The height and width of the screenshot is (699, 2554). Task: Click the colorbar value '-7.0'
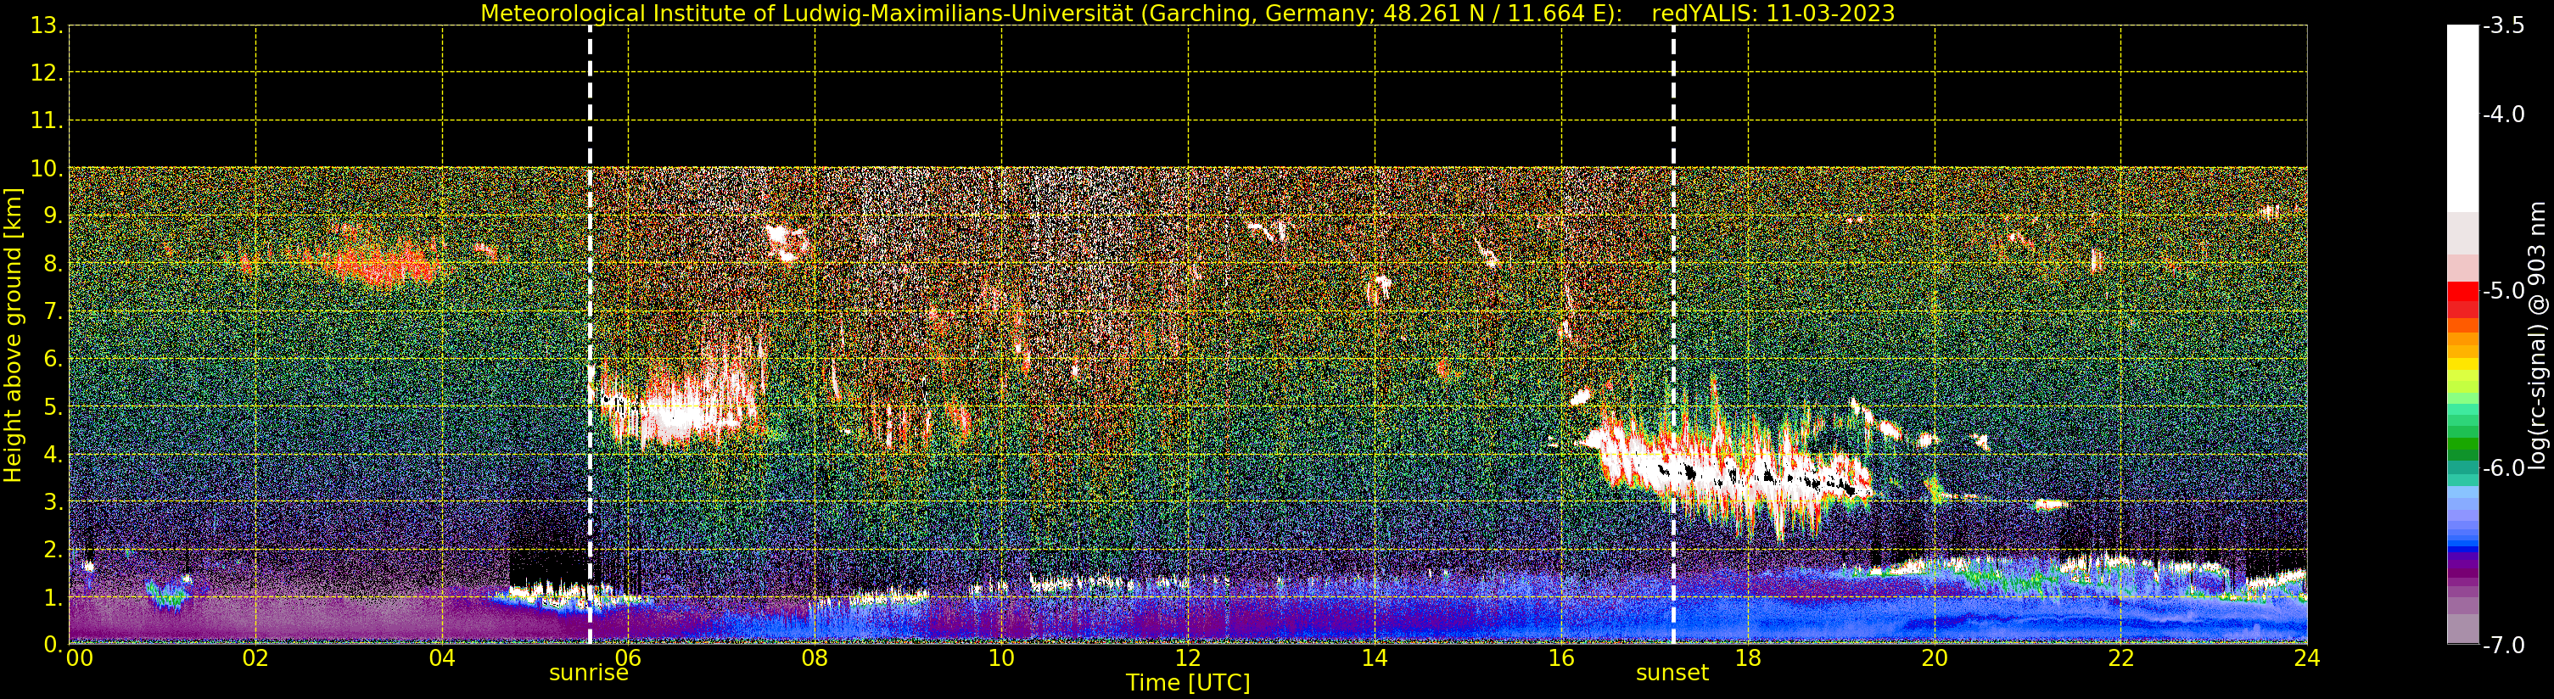click(2502, 645)
